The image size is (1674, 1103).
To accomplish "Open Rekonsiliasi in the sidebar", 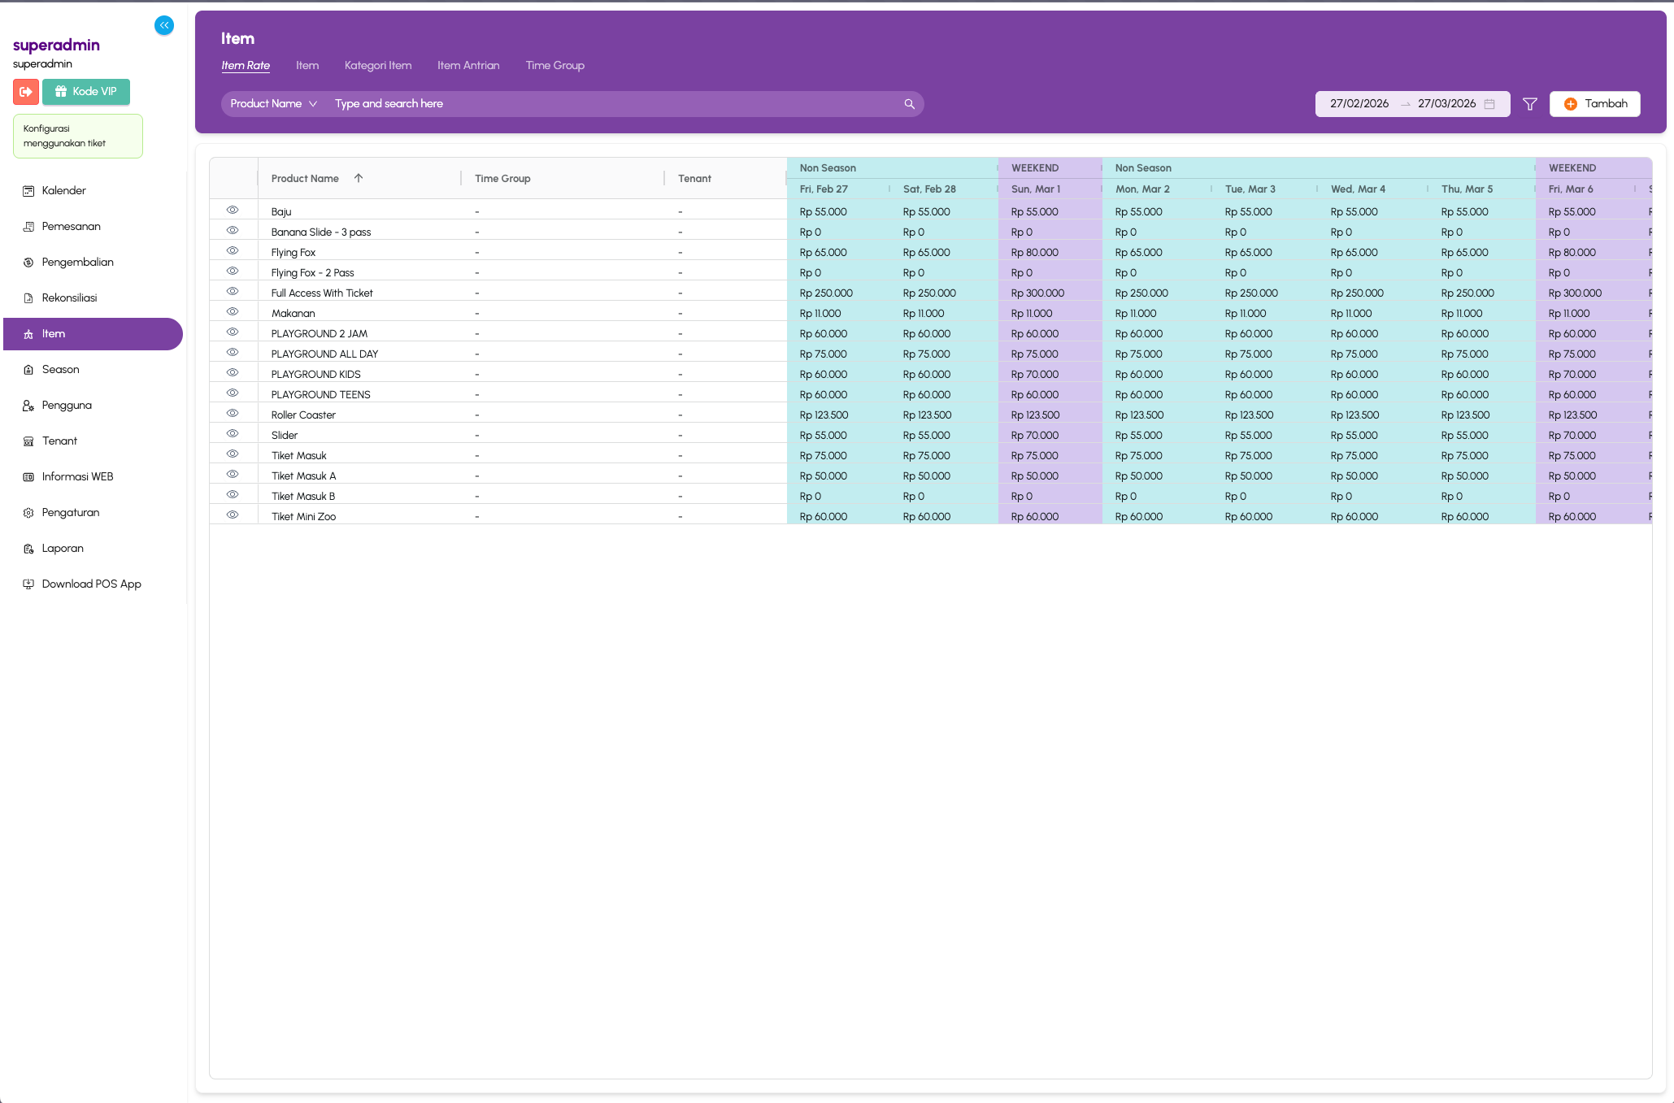I will point(69,298).
